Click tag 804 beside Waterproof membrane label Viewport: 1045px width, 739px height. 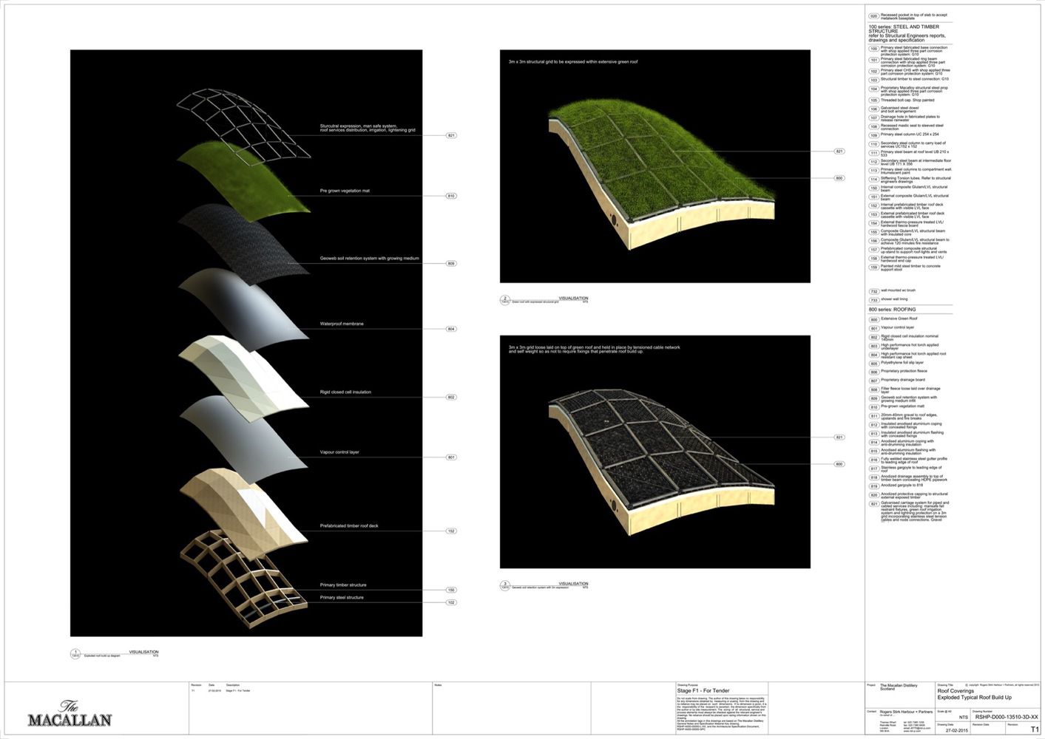pos(450,329)
